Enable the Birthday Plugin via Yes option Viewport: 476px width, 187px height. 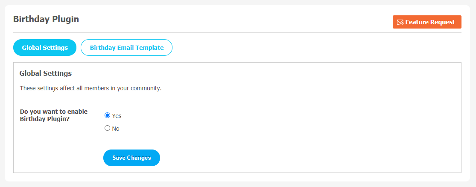107,115
